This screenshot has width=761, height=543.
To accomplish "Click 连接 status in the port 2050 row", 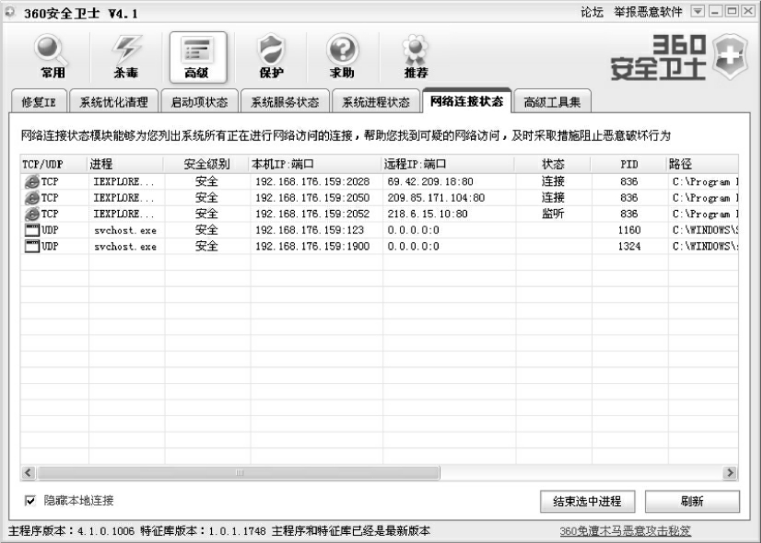I will [x=553, y=198].
